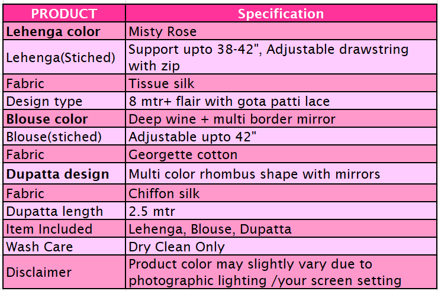The height and width of the screenshot is (291, 438).
Task: Click the Design type label cell
Action: tap(65, 101)
